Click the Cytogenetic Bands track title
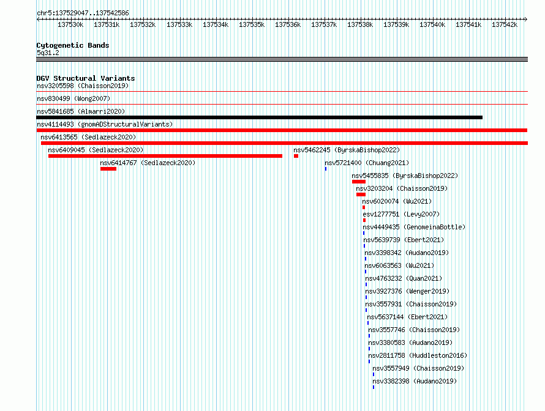The height and width of the screenshot is (411, 545). (73, 45)
